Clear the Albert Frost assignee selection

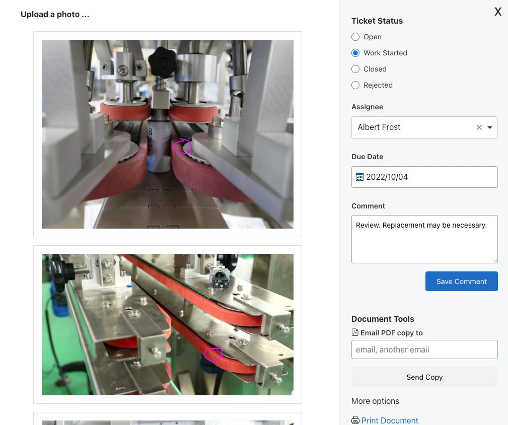(479, 127)
